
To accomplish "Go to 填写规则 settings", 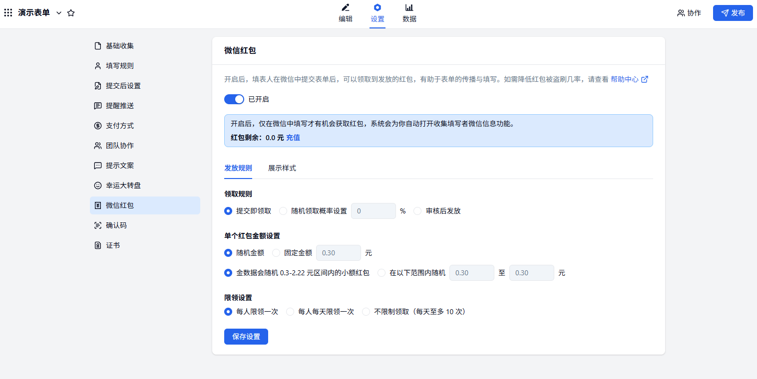I will (119, 66).
